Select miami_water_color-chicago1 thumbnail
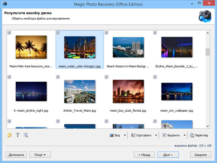 click(80, 47)
